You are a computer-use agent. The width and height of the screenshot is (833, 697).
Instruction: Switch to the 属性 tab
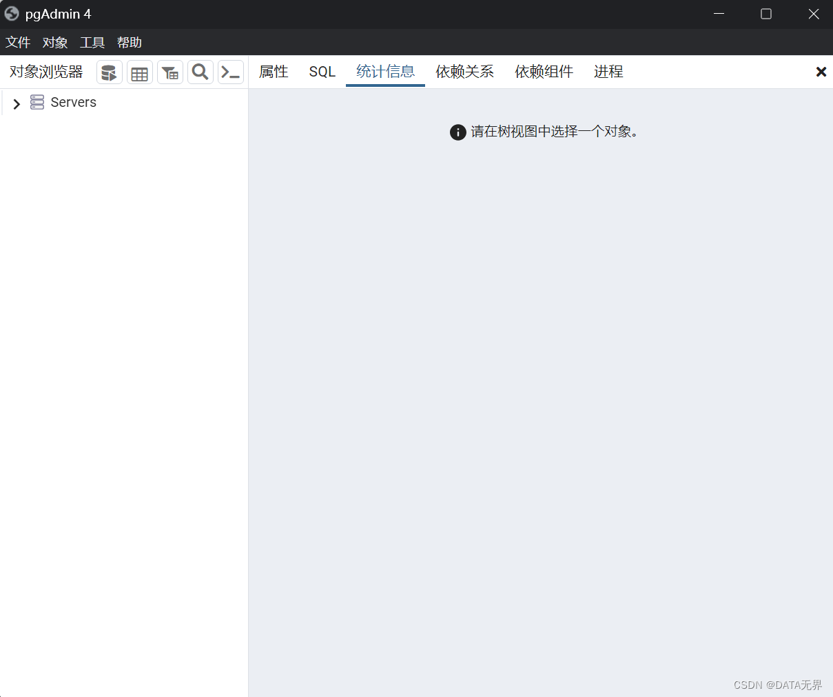click(274, 72)
